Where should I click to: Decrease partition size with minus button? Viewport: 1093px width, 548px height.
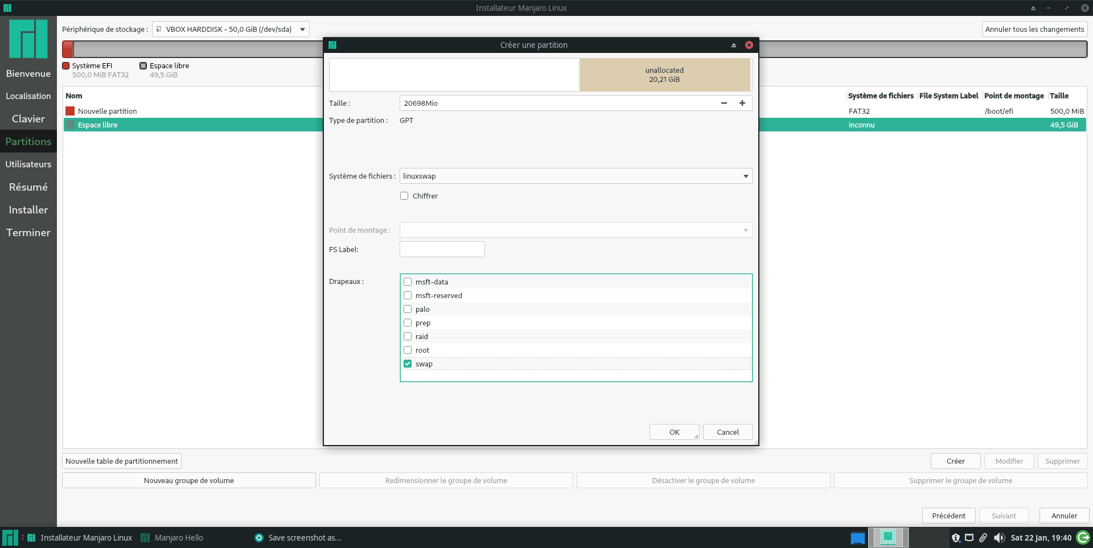724,103
